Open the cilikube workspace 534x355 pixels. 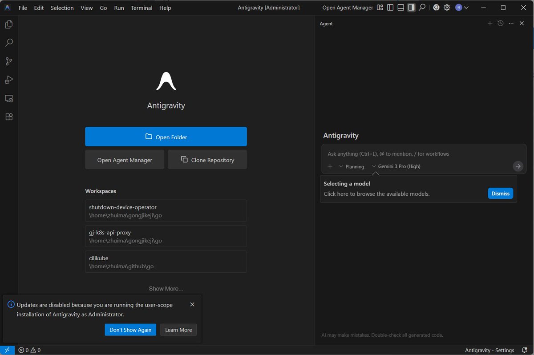[x=166, y=262]
